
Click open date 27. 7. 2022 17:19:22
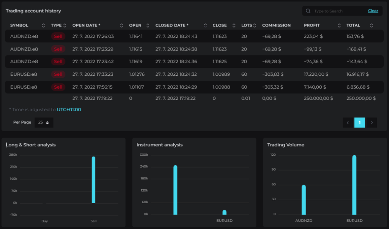92,98
